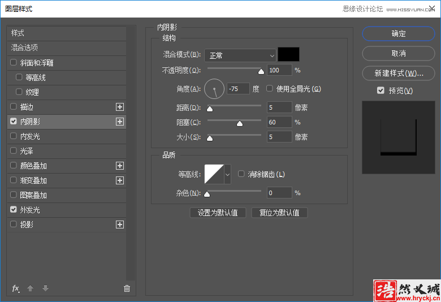Open the 等高线 contour picker arrow
This screenshot has height=302, width=441.
[227, 175]
